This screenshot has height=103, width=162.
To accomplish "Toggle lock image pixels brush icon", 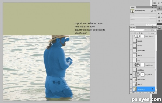I will click(x=137, y=33).
